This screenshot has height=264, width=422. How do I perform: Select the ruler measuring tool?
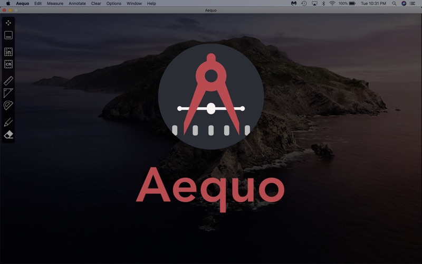[8, 81]
